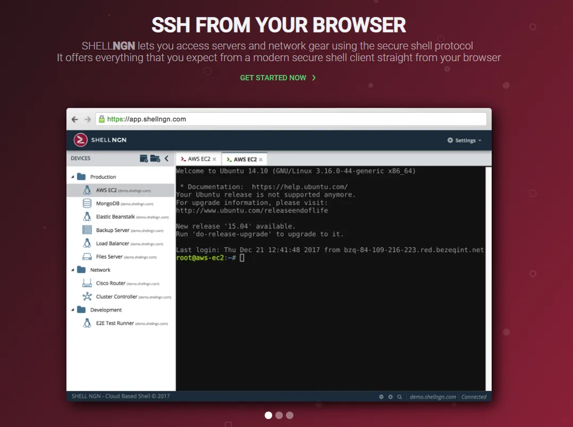This screenshot has height=427, width=573.
Task: Collapse the Development folder triangle
Action: pos(72,310)
